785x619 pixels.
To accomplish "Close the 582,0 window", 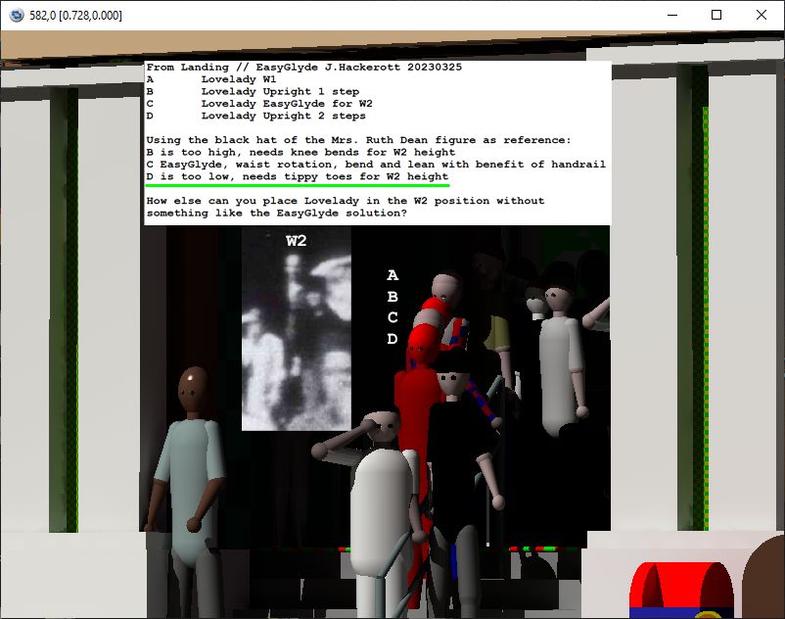I will (x=761, y=15).
